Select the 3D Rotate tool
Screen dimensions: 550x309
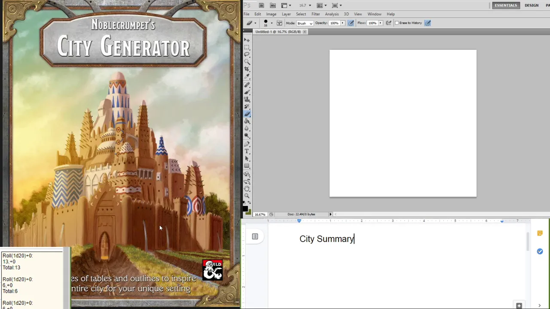[247, 174]
